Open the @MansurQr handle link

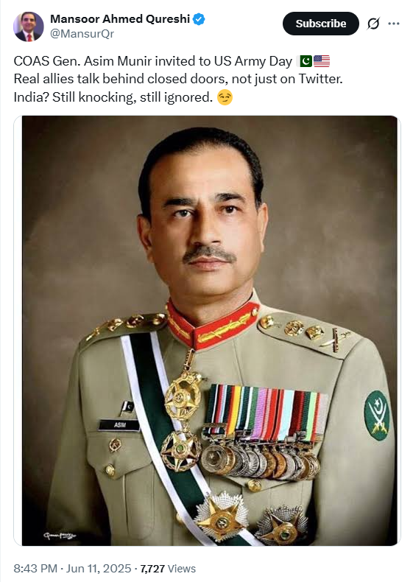coord(82,34)
